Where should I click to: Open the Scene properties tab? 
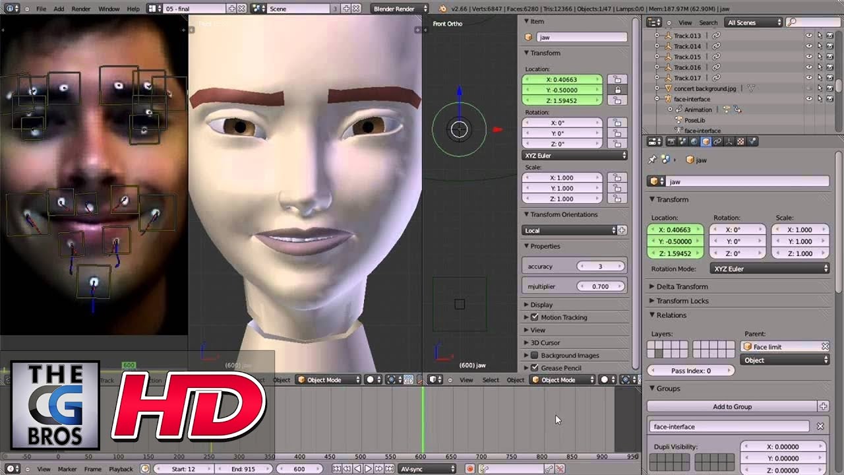pos(682,141)
